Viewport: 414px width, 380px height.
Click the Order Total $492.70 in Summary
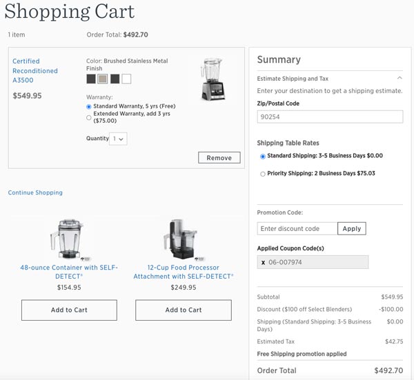click(x=388, y=370)
